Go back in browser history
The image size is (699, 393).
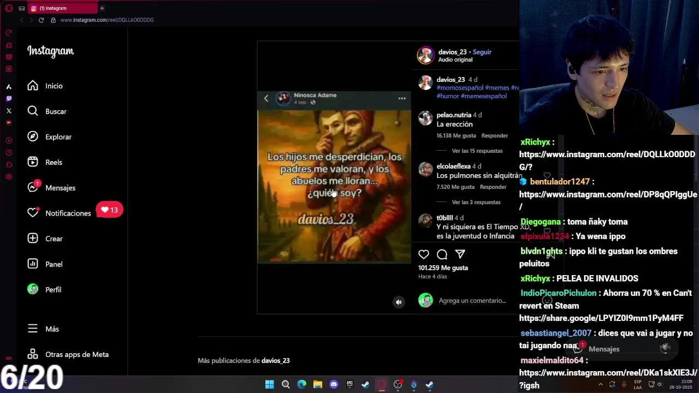click(22, 20)
